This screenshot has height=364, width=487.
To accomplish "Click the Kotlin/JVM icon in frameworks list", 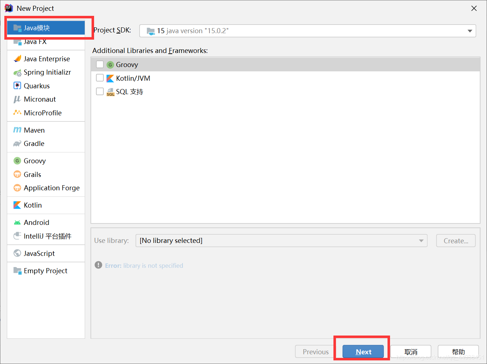I will [x=110, y=78].
